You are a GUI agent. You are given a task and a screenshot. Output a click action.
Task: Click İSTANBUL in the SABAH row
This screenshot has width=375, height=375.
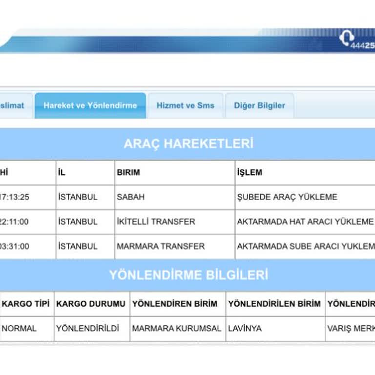(x=85, y=197)
